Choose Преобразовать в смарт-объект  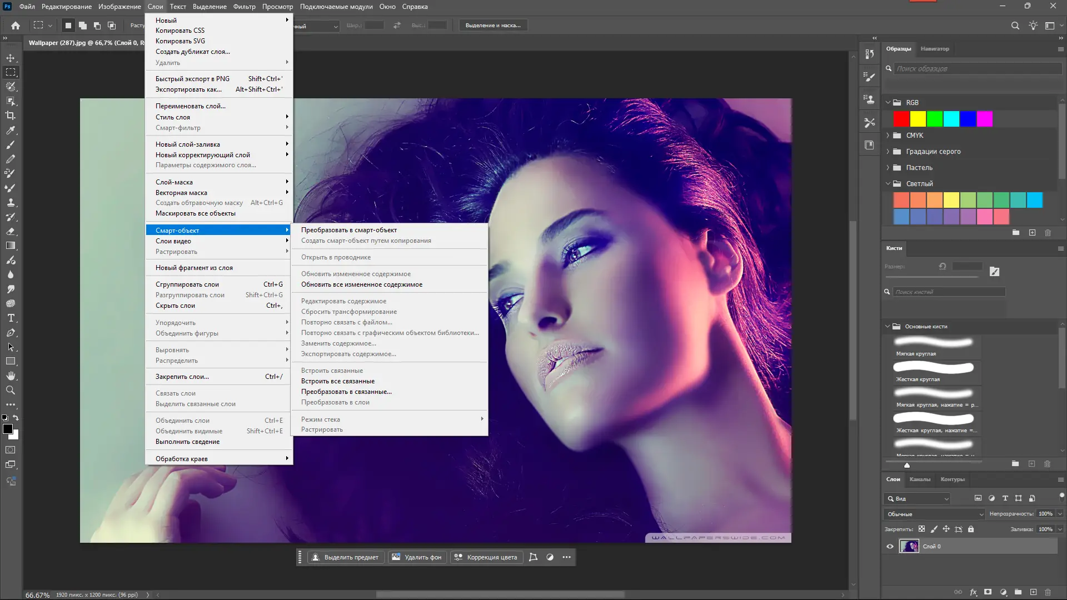tap(349, 230)
